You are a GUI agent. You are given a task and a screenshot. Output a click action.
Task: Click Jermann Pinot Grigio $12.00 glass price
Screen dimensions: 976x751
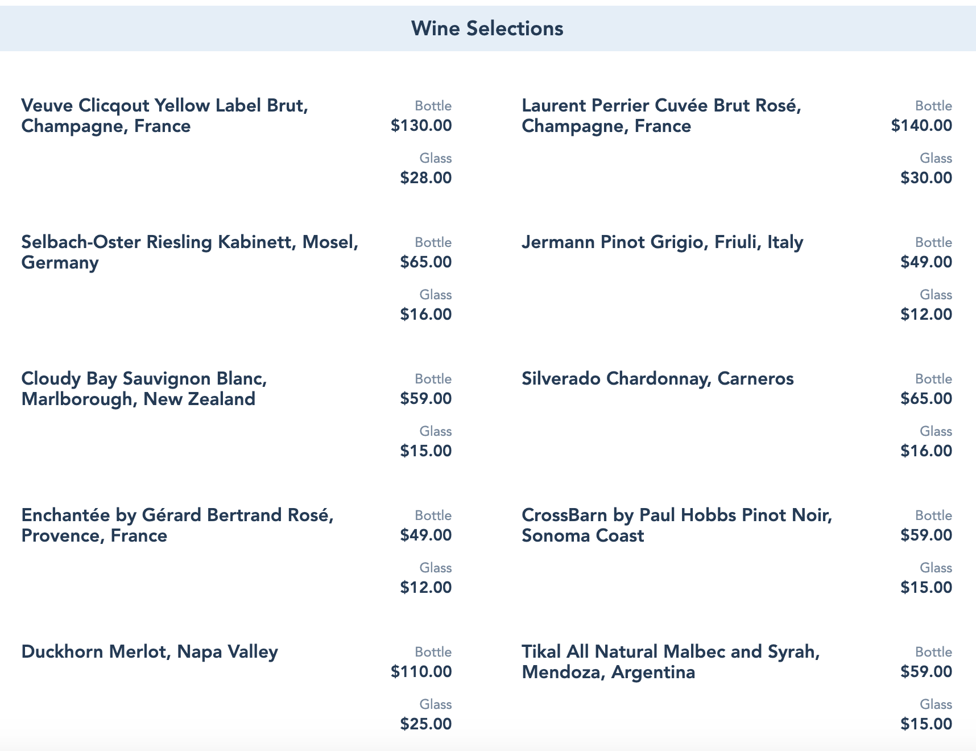click(x=926, y=315)
